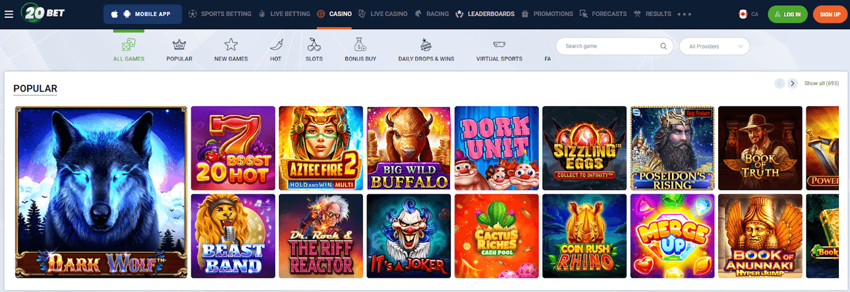Open Results page

(652, 14)
